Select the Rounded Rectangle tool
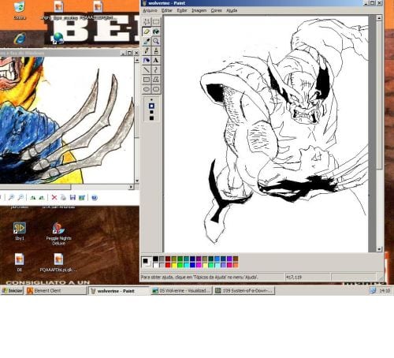Screen dimensions: 394x358 (156, 89)
